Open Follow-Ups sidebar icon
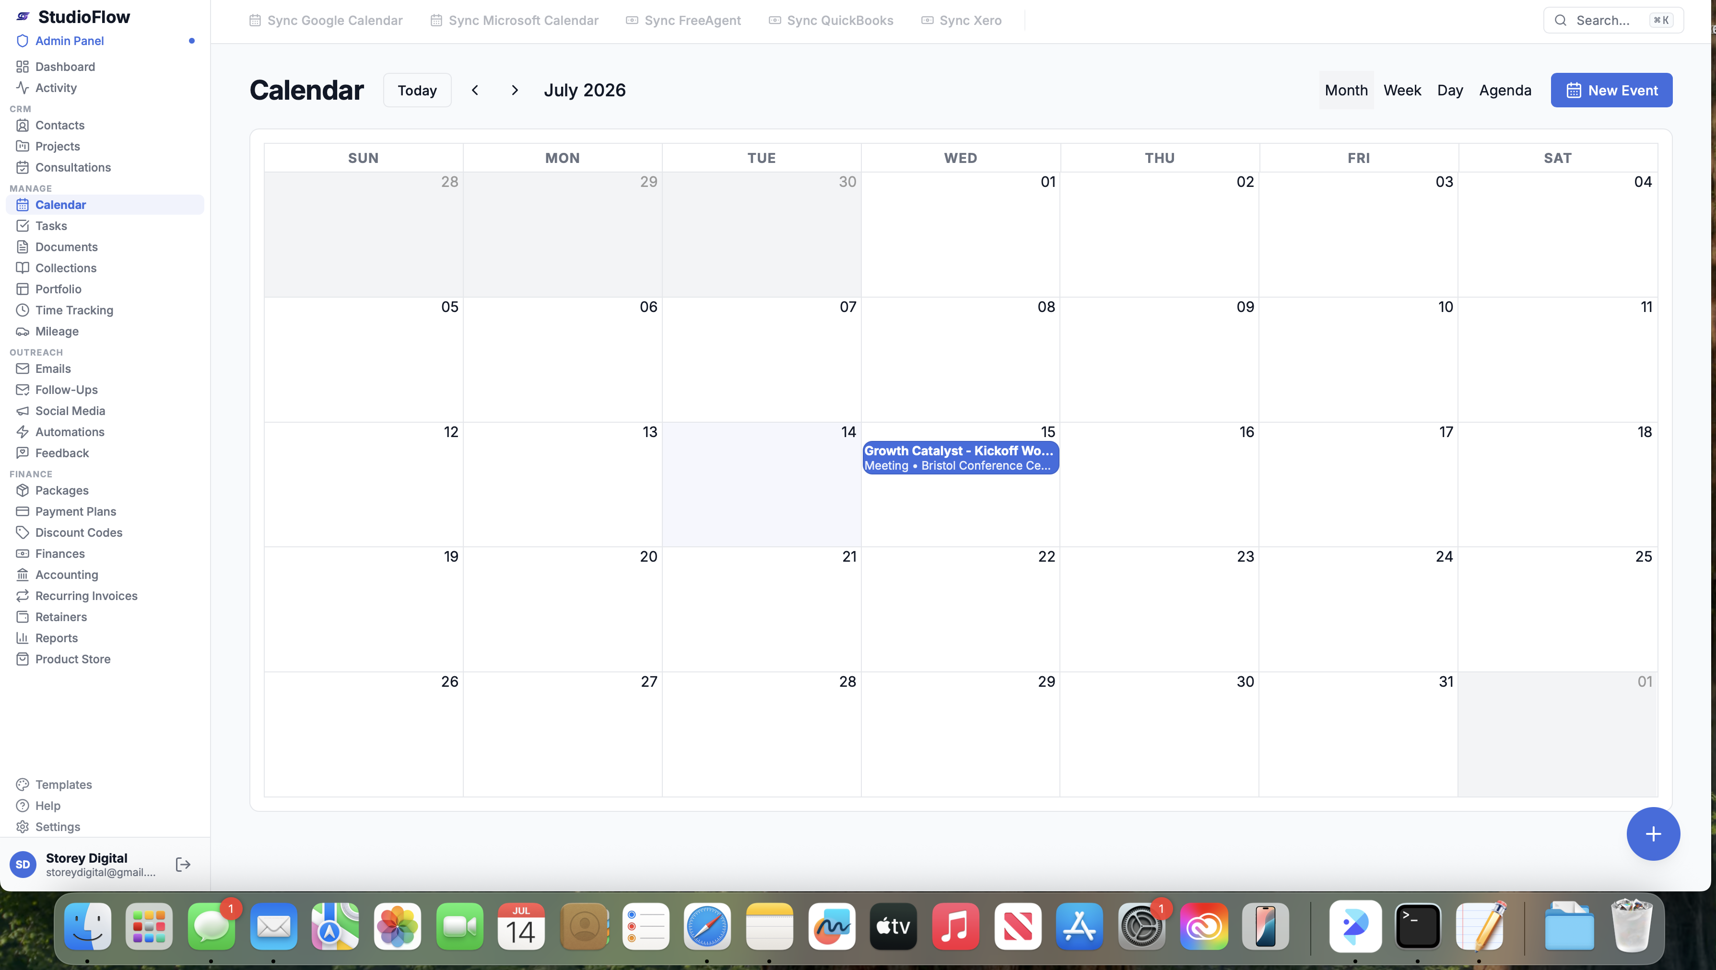Image resolution: width=1716 pixels, height=970 pixels. [x=23, y=390]
